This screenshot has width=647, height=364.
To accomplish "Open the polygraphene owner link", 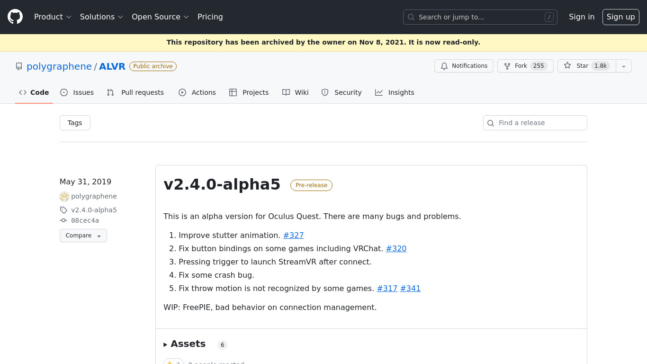I will coord(59,66).
